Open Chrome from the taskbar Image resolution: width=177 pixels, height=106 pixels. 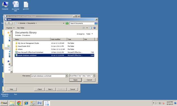19,103
